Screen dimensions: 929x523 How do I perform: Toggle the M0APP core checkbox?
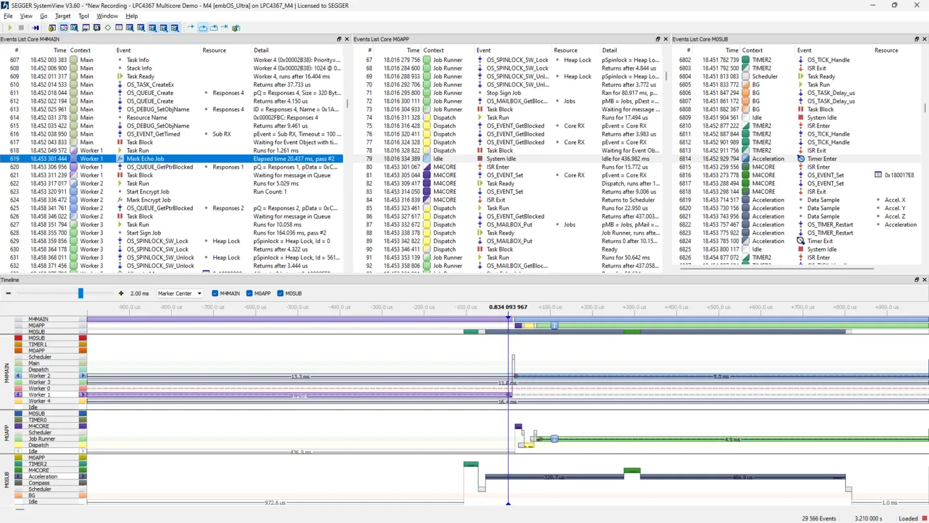[250, 294]
